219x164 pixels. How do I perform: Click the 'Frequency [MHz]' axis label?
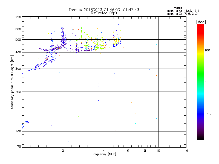click(x=104, y=154)
